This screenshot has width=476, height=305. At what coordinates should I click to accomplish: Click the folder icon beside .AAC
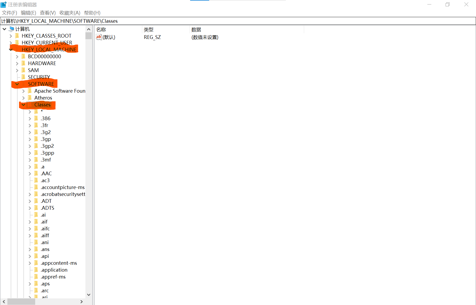pyautogui.click(x=36, y=173)
